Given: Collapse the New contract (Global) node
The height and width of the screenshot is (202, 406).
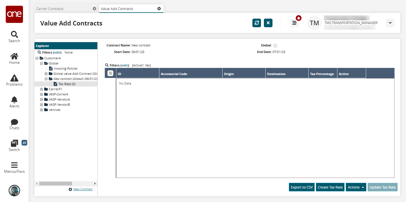Looking at the screenshot, I should click(46, 79).
